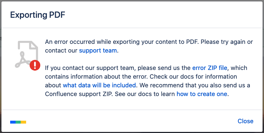Close the Exporting PDF dialog
This screenshot has height=133, width=264.
pos(246,121)
